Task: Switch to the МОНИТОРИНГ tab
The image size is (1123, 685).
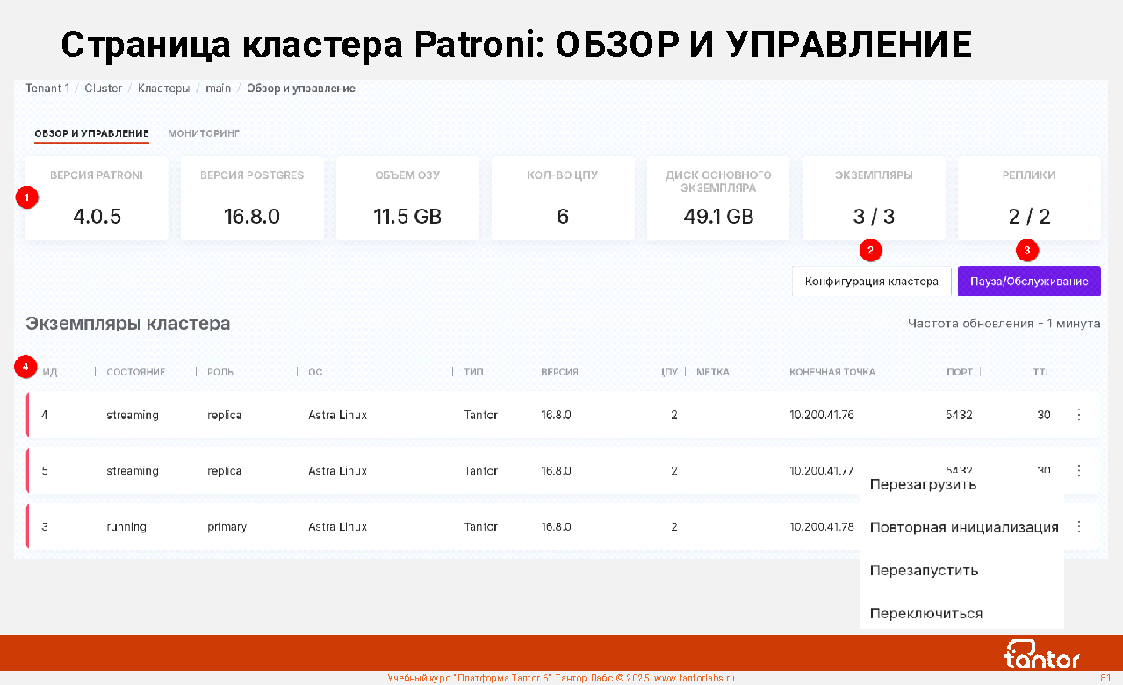Action: tap(204, 133)
